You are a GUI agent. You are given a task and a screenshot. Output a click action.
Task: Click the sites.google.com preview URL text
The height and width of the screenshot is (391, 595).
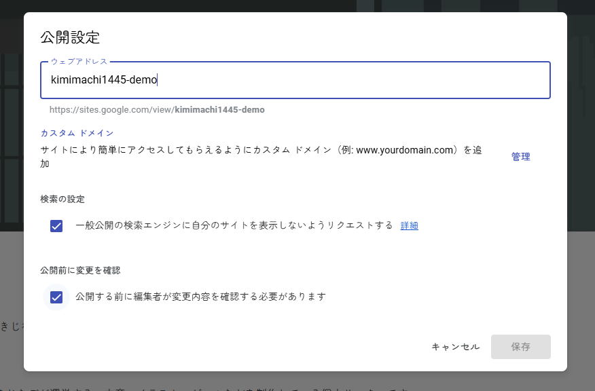(x=111, y=109)
